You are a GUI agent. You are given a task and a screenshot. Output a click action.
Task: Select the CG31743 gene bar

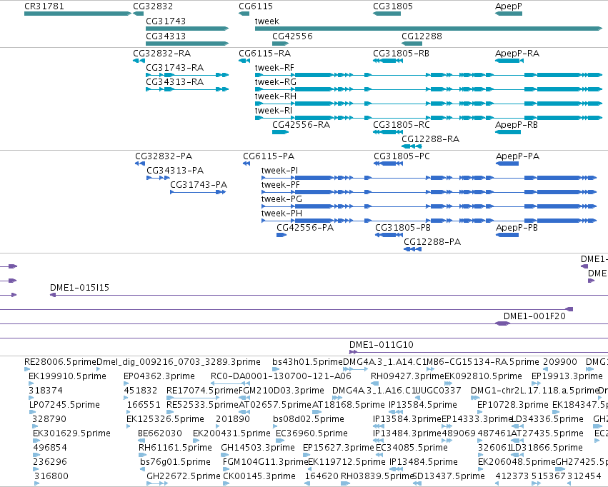click(x=187, y=29)
